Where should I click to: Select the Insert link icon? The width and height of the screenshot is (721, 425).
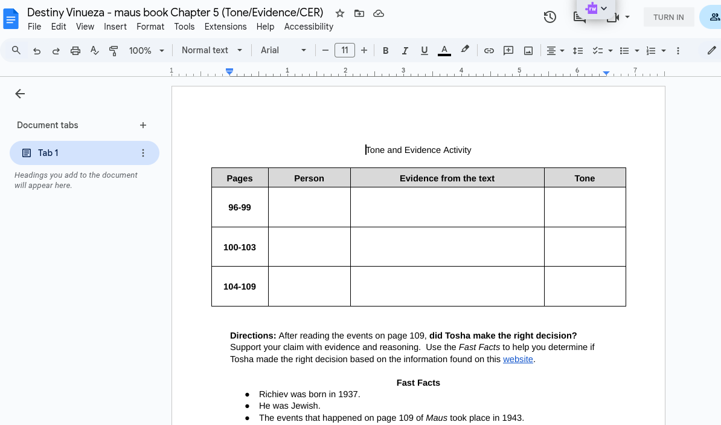coord(489,50)
